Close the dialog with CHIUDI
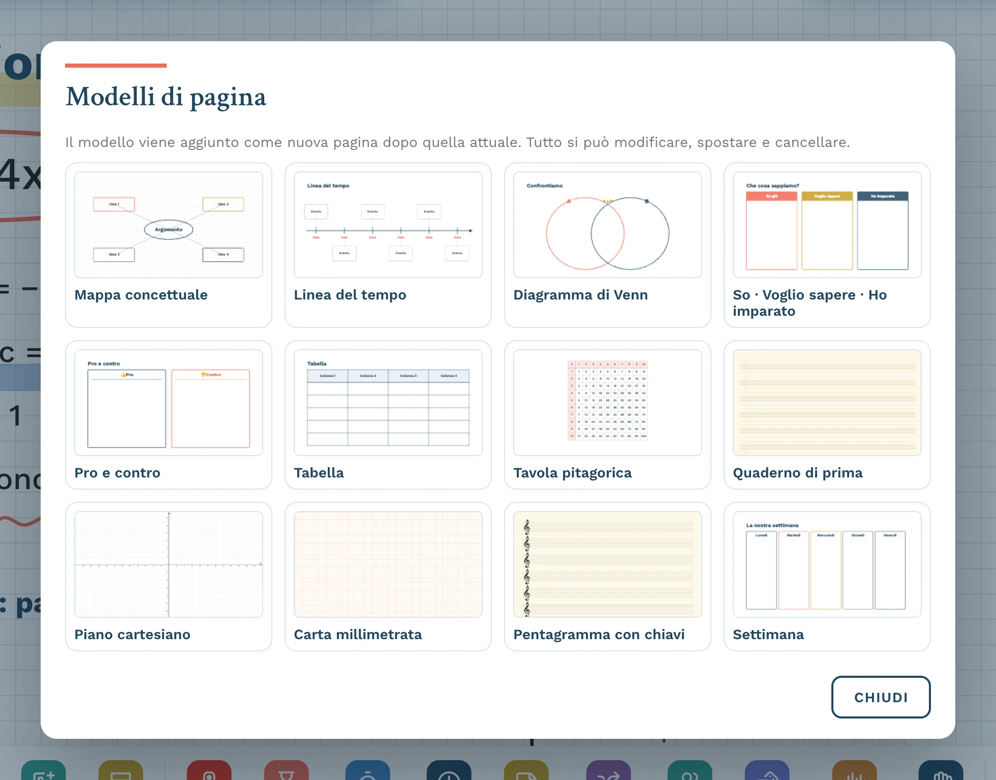This screenshot has width=996, height=780. [881, 697]
